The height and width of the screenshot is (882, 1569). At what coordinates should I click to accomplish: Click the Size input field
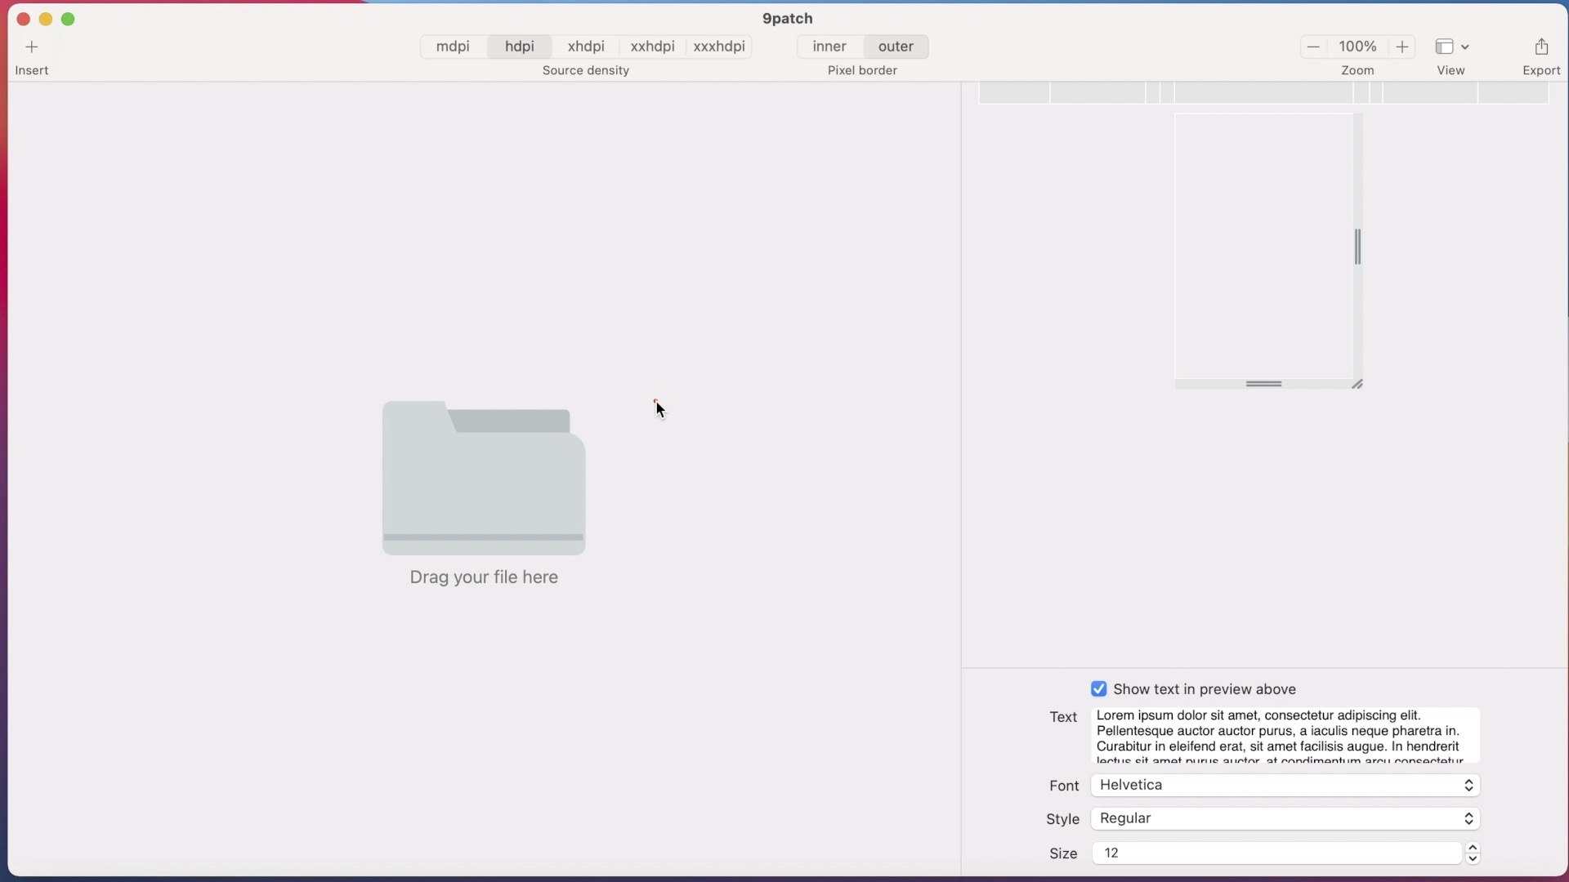click(1275, 853)
